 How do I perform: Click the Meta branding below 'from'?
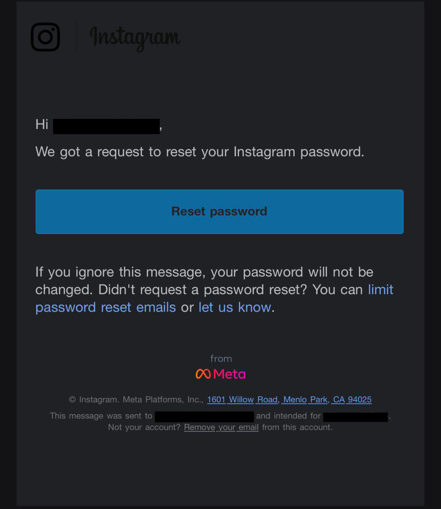[x=220, y=374]
